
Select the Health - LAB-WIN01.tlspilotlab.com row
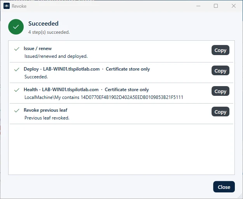point(121,93)
